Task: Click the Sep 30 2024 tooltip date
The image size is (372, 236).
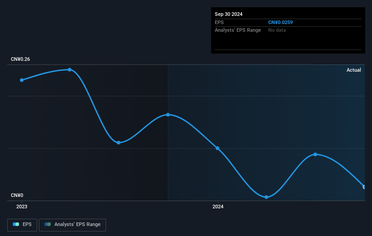Action: 228,14
